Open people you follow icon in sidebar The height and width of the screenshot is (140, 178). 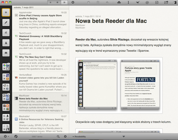[6, 43]
